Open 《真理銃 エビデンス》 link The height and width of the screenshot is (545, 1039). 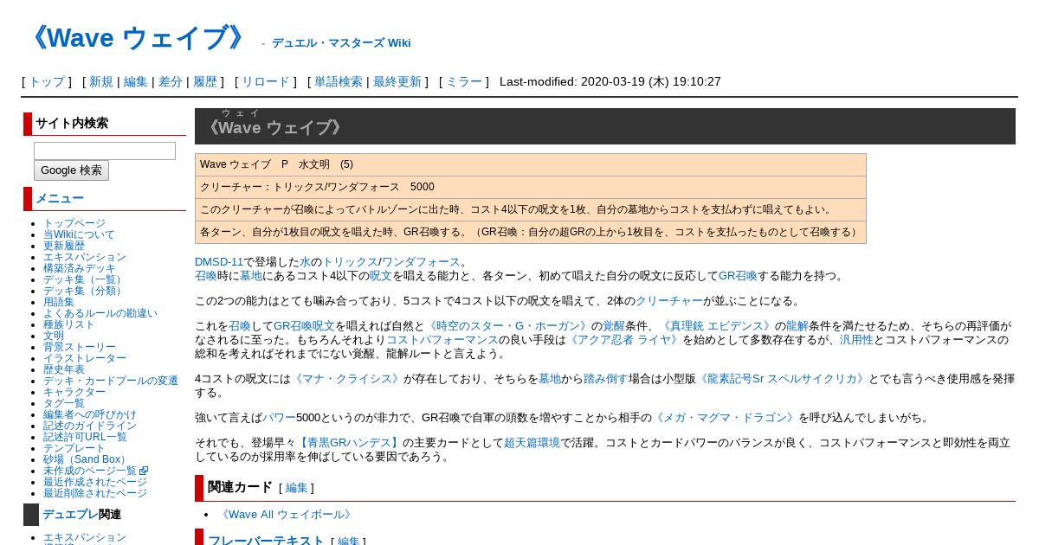tap(717, 326)
